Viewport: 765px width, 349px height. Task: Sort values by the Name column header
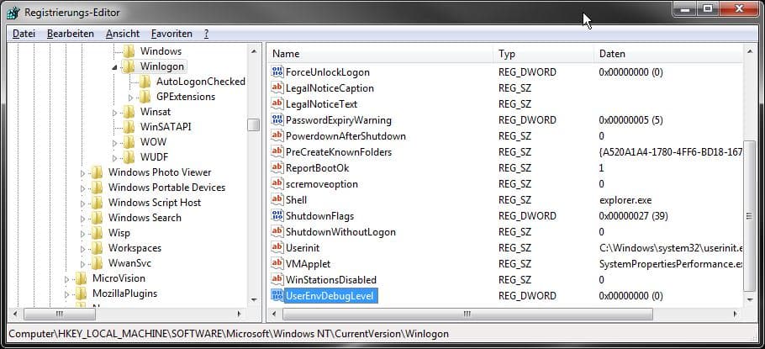click(381, 54)
